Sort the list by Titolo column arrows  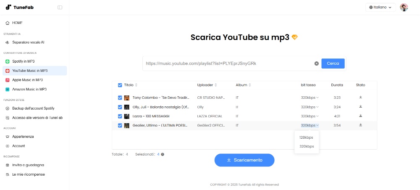(136, 85)
